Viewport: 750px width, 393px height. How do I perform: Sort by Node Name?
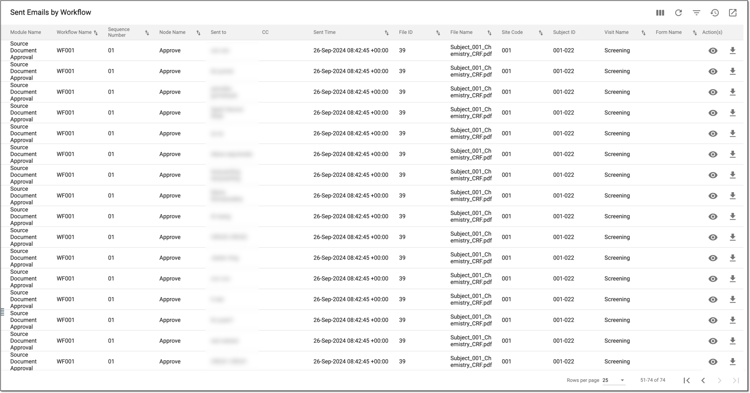[198, 33]
